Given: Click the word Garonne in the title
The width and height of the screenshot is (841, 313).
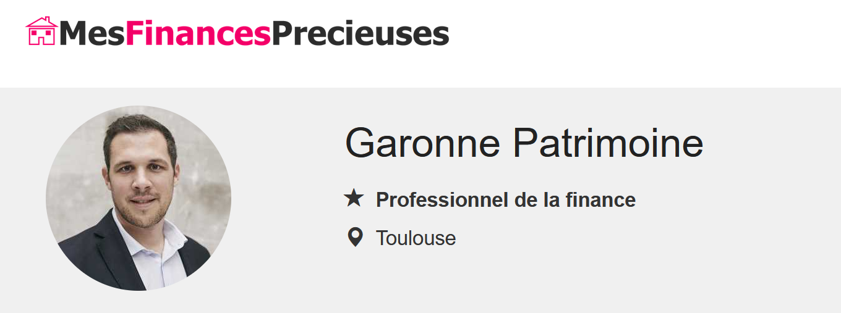Looking at the screenshot, I should click(422, 143).
